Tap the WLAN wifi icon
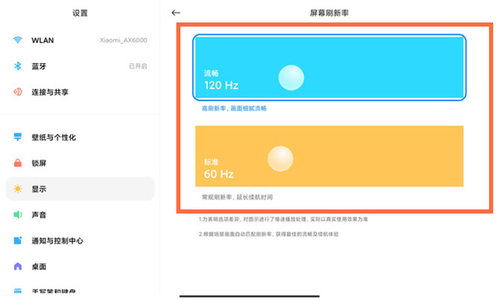This screenshot has width=499, height=300. click(17, 40)
